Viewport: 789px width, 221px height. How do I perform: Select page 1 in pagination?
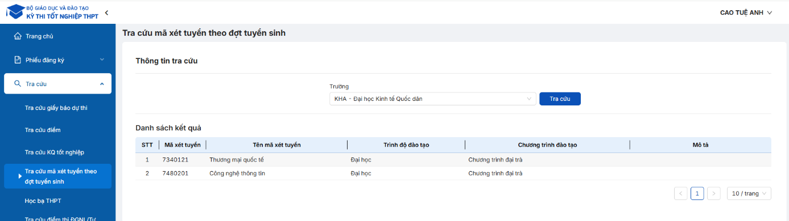(697, 193)
